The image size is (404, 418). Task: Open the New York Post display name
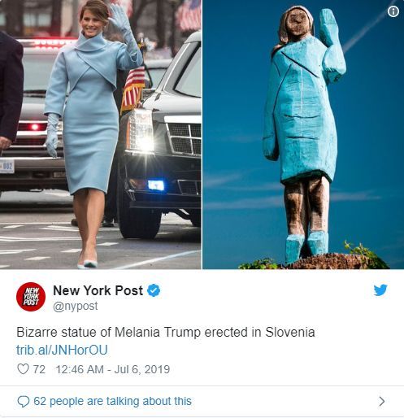point(98,290)
